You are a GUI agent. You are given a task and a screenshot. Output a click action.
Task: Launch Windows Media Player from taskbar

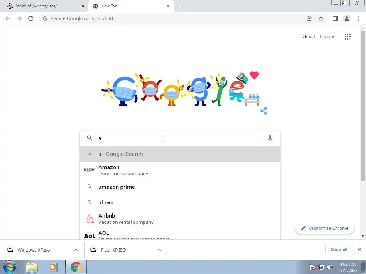[53, 267]
